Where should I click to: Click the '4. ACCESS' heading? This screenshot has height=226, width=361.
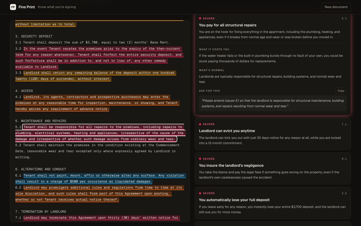(24, 91)
